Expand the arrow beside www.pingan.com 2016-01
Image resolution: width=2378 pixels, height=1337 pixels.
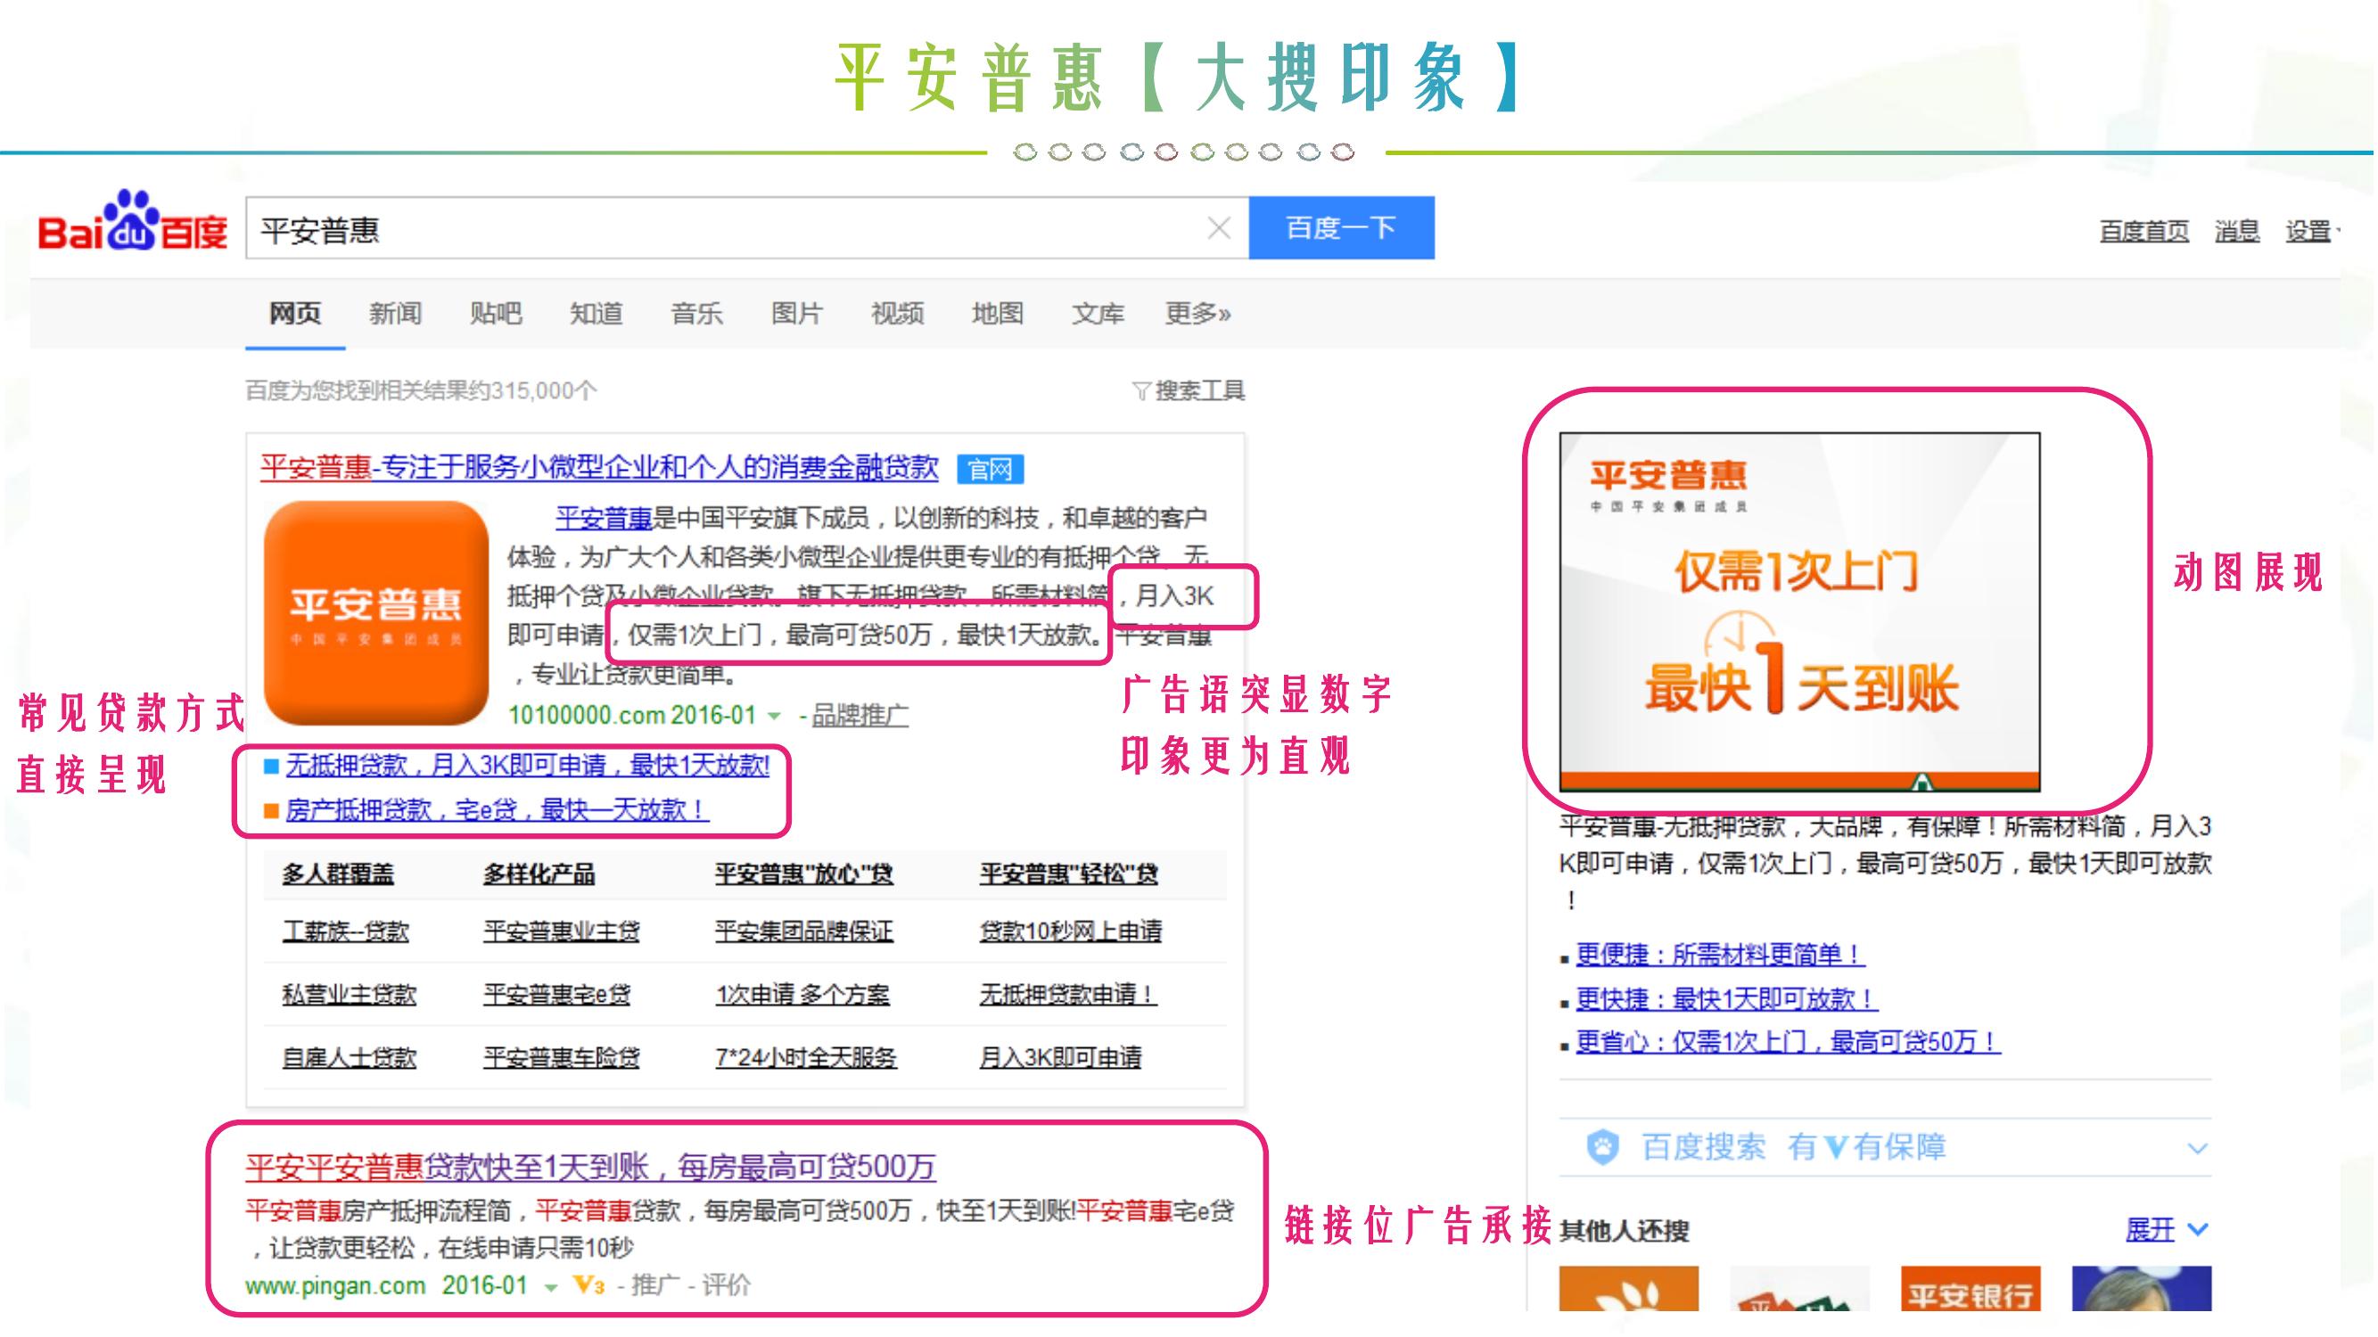(551, 1287)
